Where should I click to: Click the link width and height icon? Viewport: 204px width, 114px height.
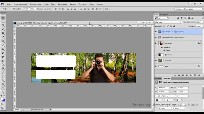click(x=172, y=88)
